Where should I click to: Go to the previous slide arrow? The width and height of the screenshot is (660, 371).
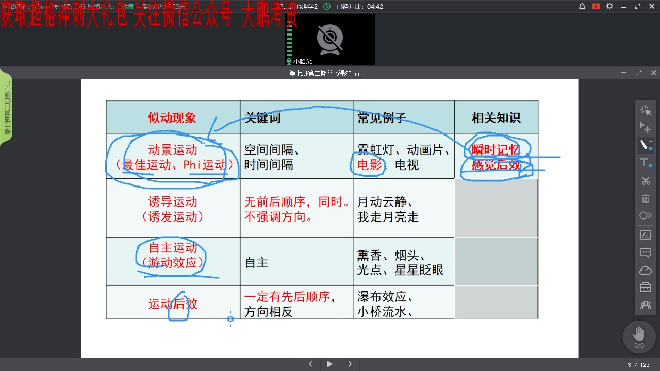coord(310,364)
